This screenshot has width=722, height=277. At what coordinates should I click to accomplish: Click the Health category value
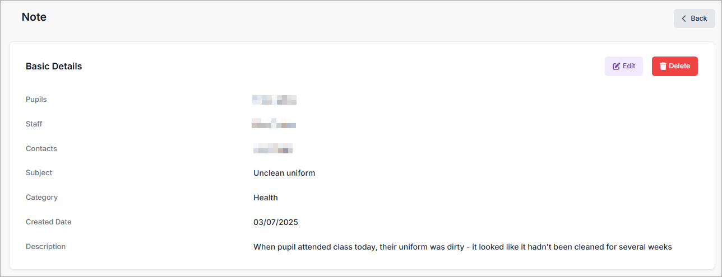[266, 198]
